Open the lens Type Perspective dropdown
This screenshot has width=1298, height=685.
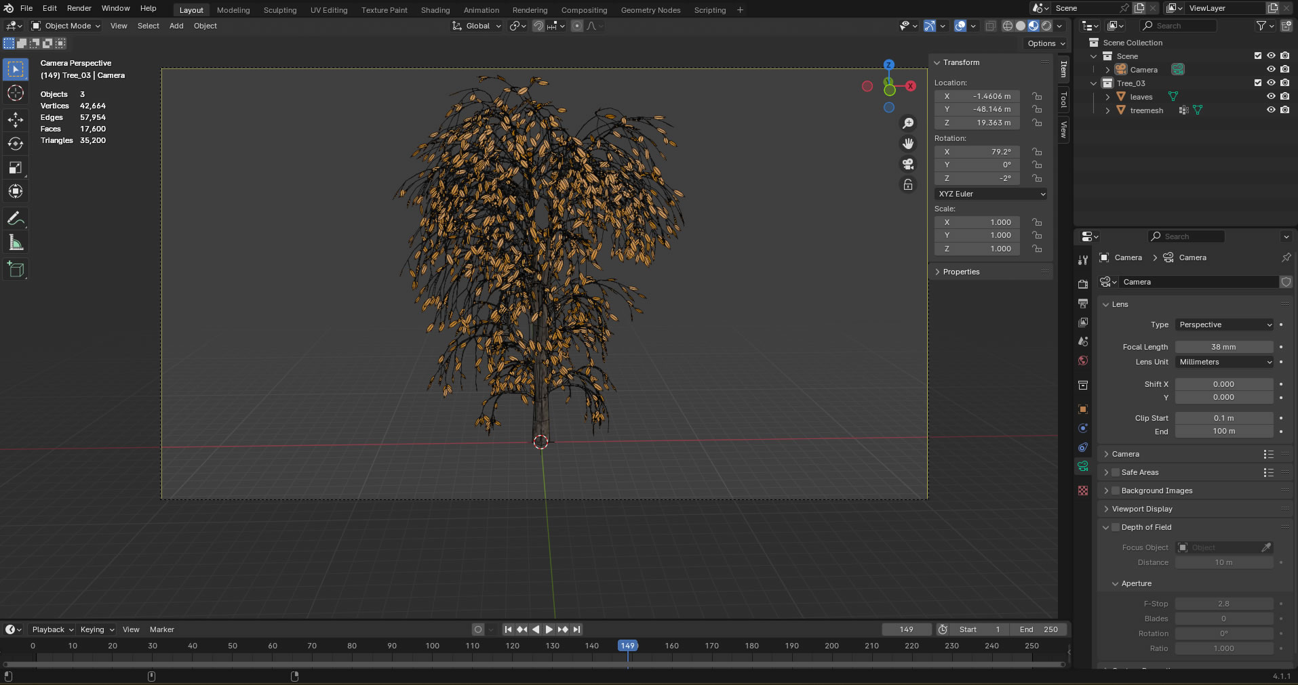point(1224,325)
